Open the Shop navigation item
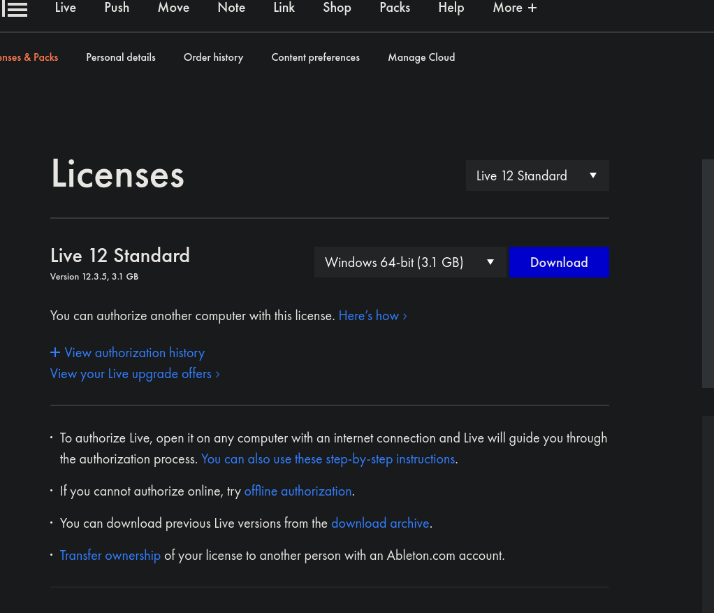 337,8
